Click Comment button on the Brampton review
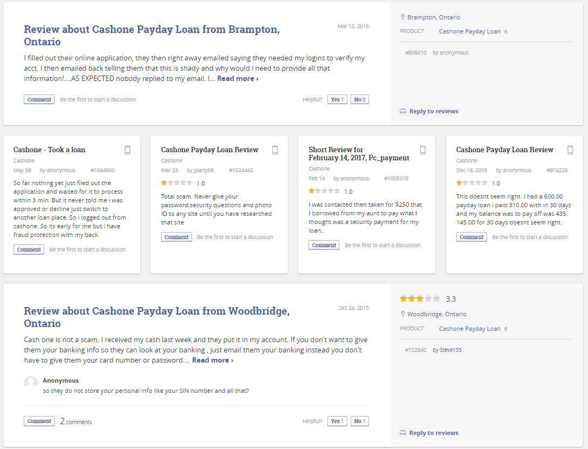 (39, 99)
